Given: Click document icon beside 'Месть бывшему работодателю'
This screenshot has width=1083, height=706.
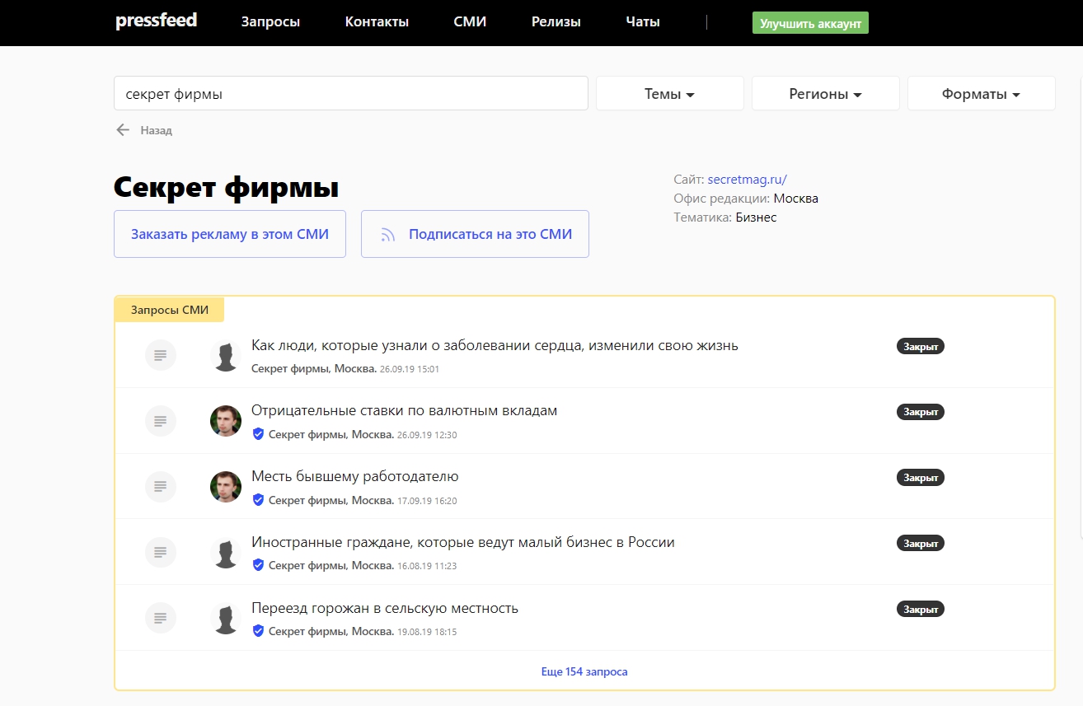Looking at the screenshot, I should pyautogui.click(x=161, y=487).
